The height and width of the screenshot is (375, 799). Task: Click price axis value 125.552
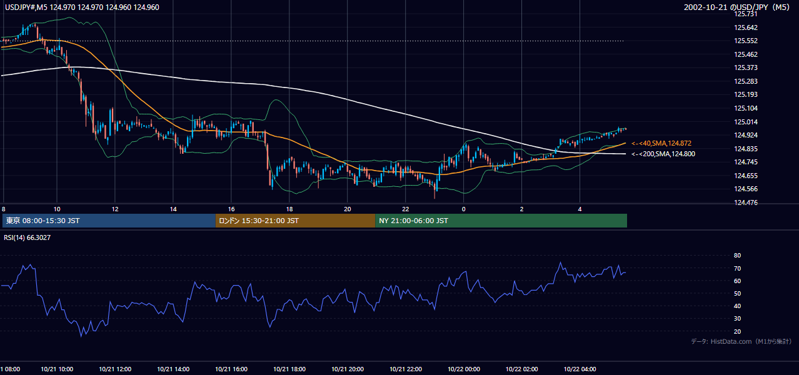[745, 41]
